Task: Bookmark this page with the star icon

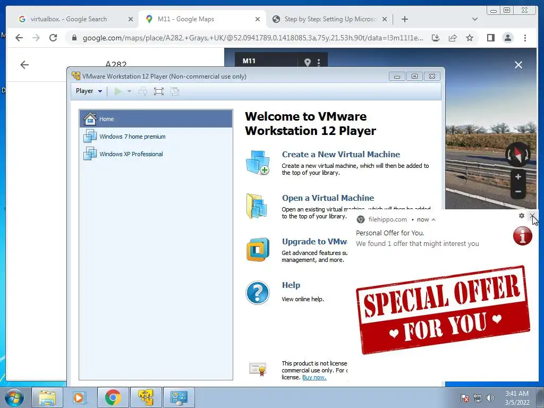Action: tap(470, 38)
